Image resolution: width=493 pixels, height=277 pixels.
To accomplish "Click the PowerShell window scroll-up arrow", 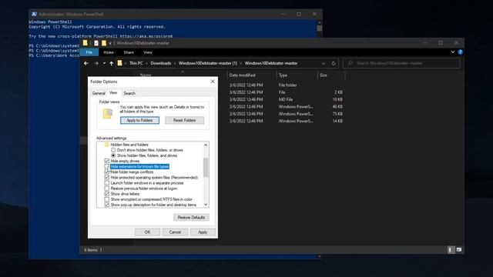I will coord(319,22).
